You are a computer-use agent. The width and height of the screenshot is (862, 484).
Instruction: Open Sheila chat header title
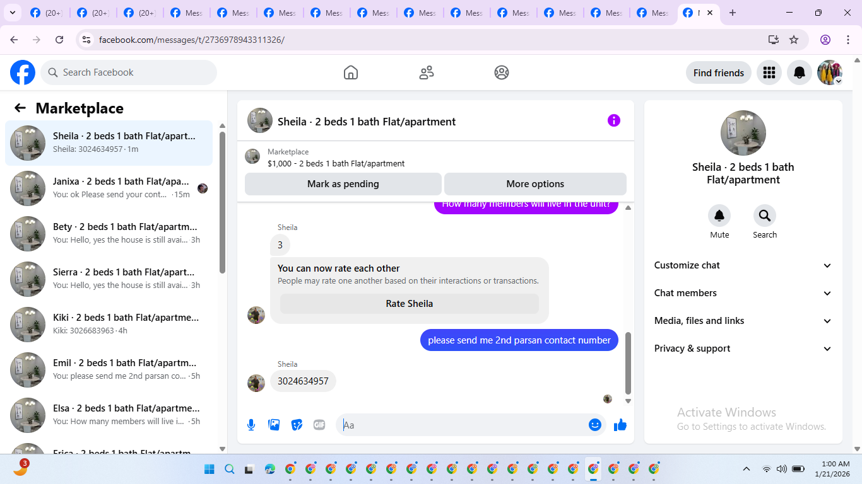[367, 122]
